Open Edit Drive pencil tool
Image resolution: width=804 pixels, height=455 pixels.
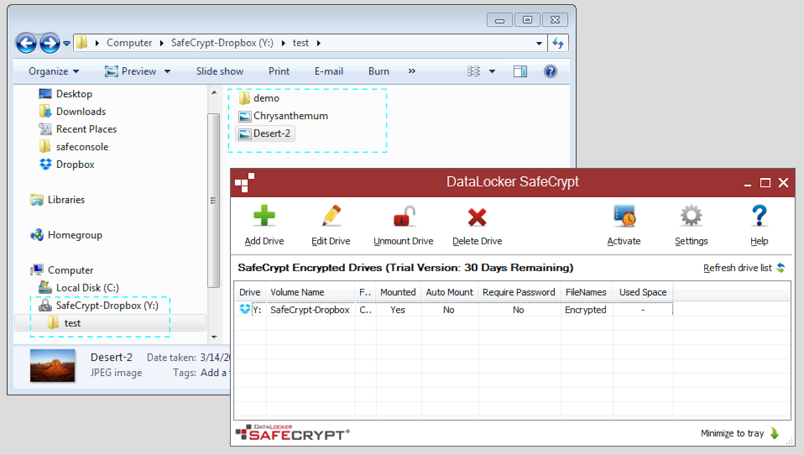click(x=331, y=216)
